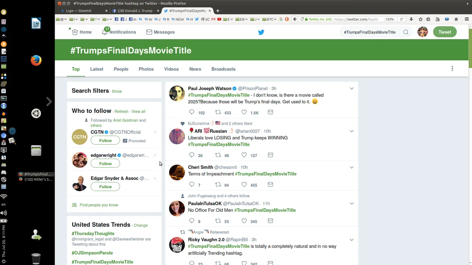The width and height of the screenshot is (472, 265).
Task: Open Paul Joseph Watson's avatar
Action: click(177, 93)
